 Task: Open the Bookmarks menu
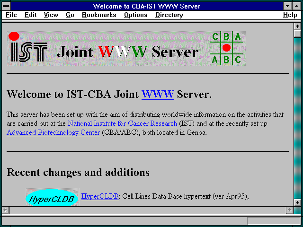click(x=99, y=15)
